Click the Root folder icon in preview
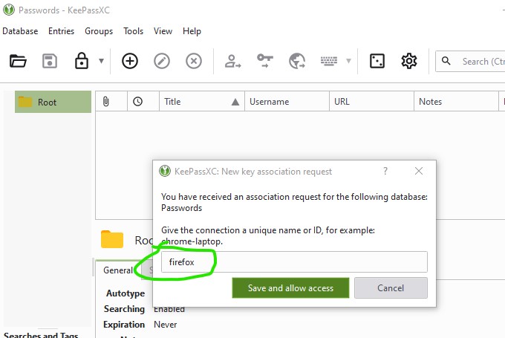 [111, 239]
